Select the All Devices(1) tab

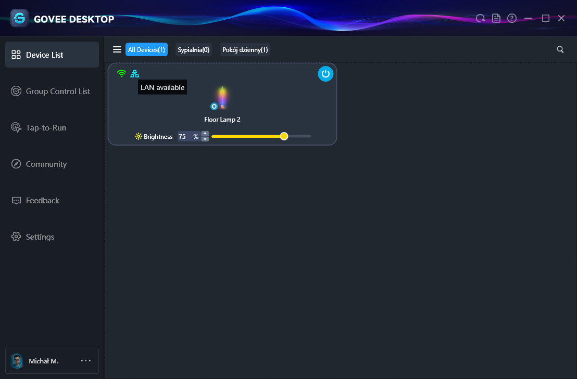point(146,49)
